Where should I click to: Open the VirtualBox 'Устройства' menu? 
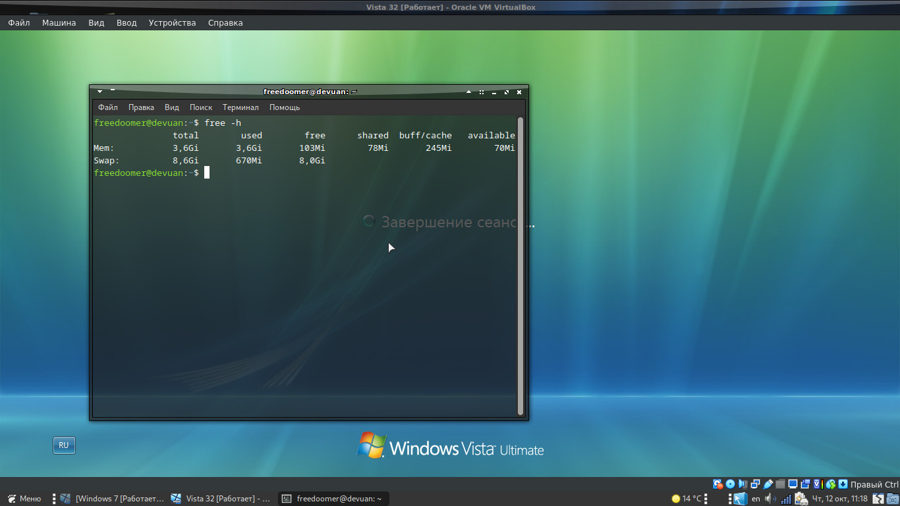point(172,22)
